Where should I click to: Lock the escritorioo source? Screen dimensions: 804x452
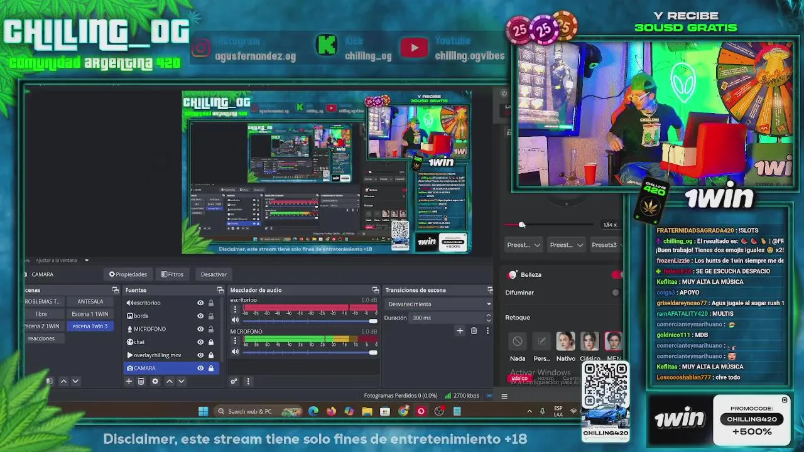pyautogui.click(x=211, y=303)
